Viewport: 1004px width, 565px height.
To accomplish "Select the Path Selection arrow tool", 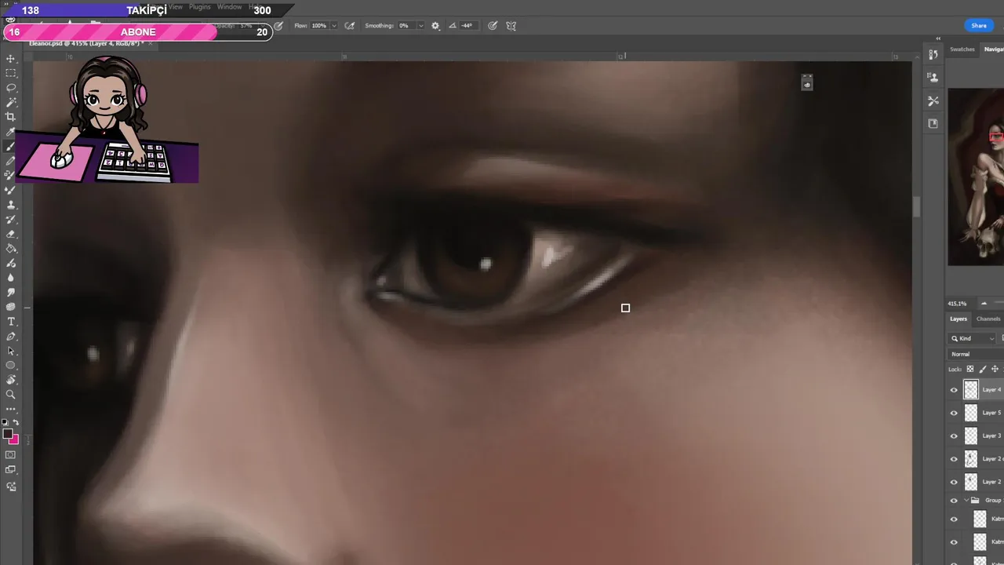I will pos(11,351).
